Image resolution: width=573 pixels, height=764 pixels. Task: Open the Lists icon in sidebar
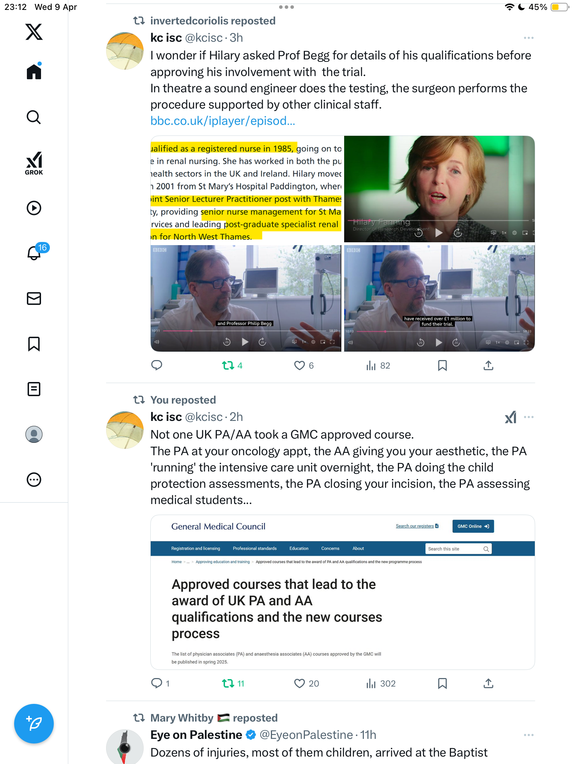coord(34,389)
